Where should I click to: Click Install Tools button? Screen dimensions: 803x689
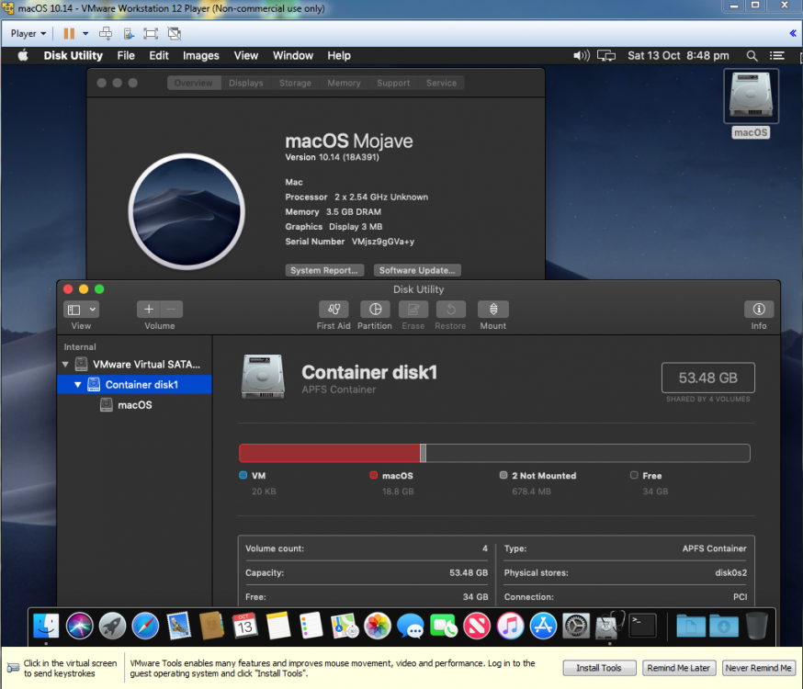(x=599, y=668)
